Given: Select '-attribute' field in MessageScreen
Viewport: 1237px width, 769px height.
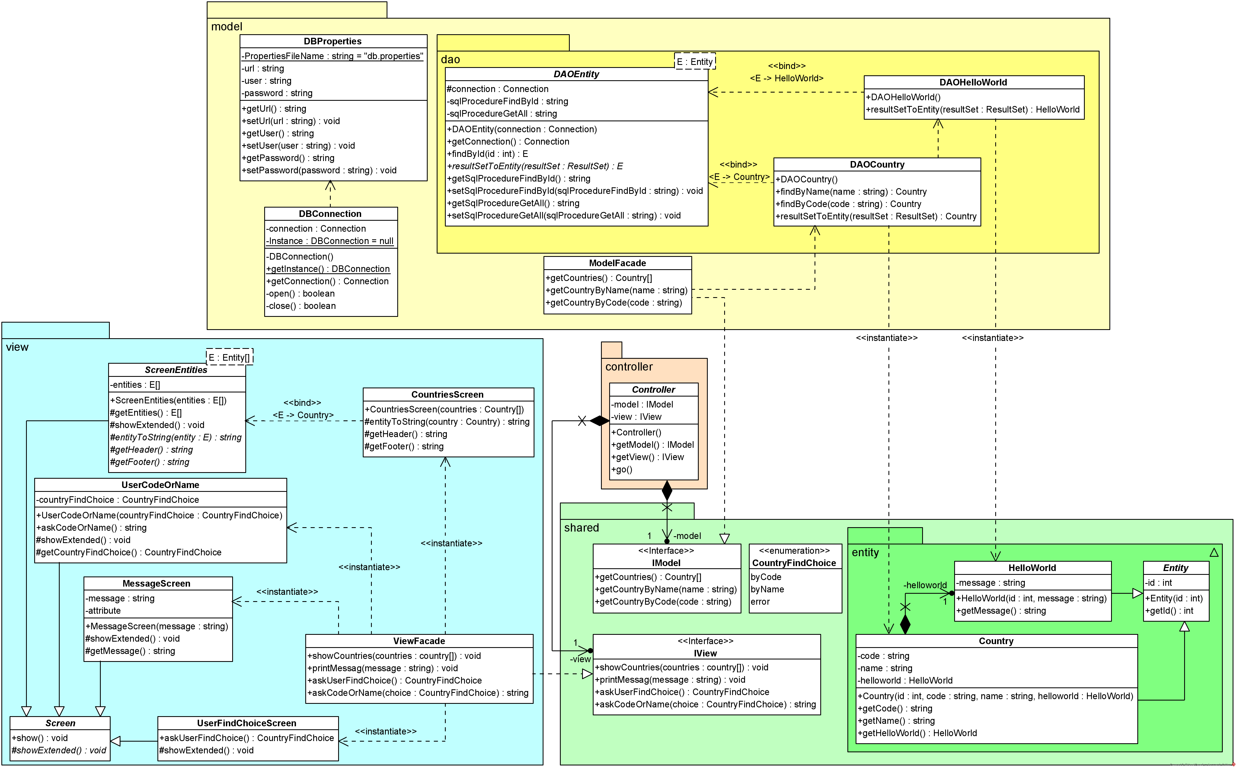Looking at the screenshot, I should pos(103,611).
